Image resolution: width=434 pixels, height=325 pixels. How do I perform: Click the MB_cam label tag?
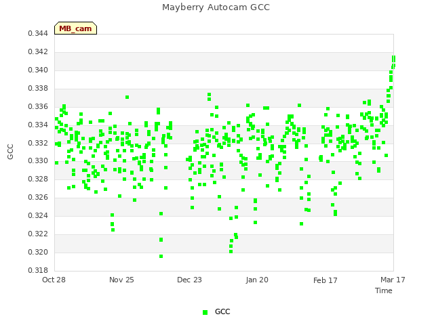[x=75, y=28]
